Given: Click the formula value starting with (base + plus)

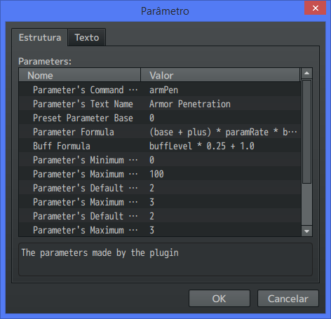Looking at the screenshot, I should [223, 132].
